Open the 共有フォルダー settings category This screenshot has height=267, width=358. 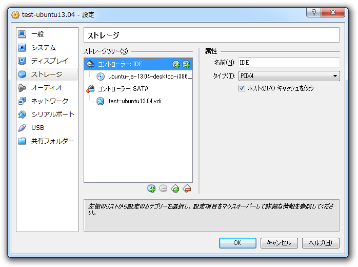tap(47, 141)
